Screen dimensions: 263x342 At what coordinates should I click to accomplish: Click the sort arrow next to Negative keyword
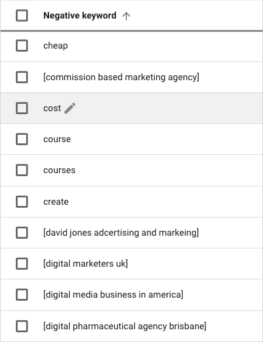(126, 16)
